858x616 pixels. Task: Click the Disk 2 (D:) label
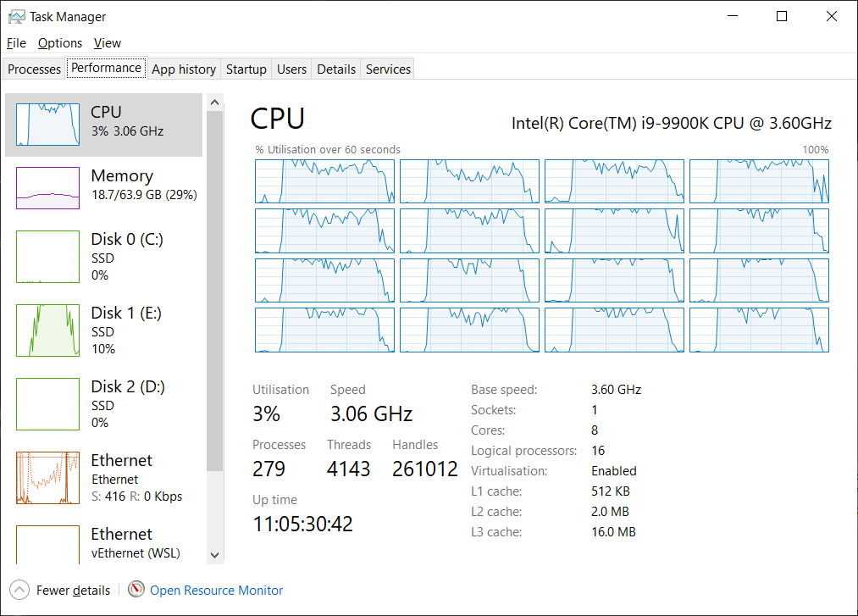coord(128,386)
